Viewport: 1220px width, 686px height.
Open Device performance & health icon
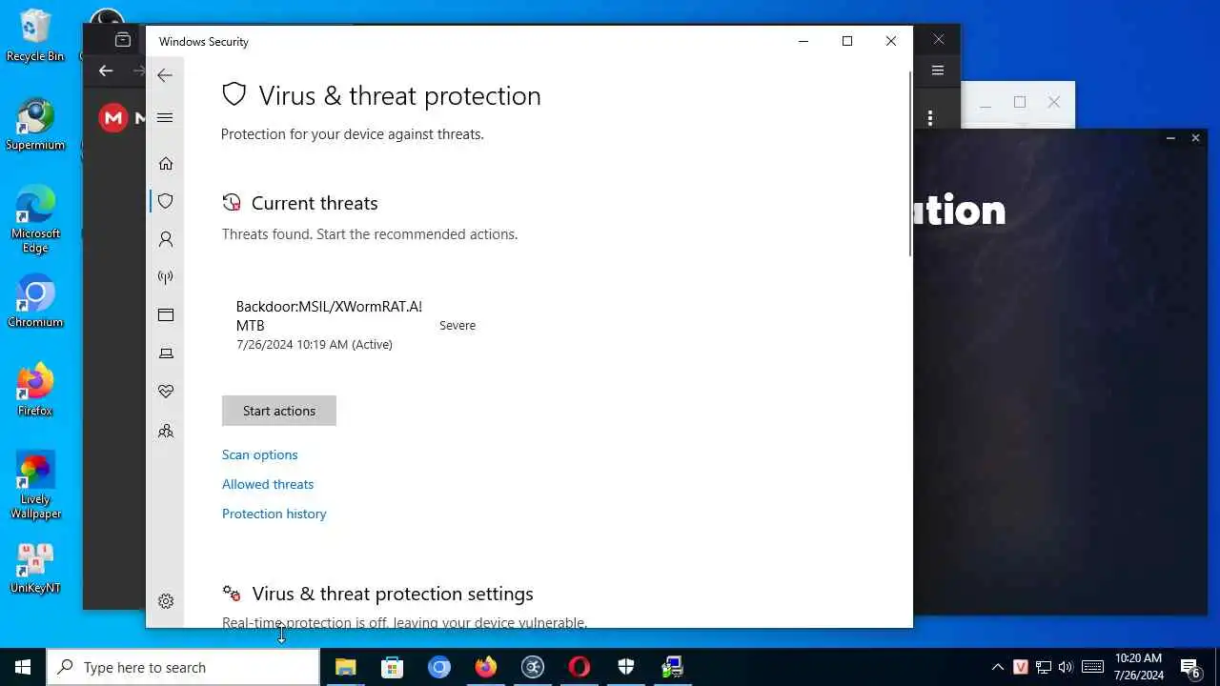(166, 392)
